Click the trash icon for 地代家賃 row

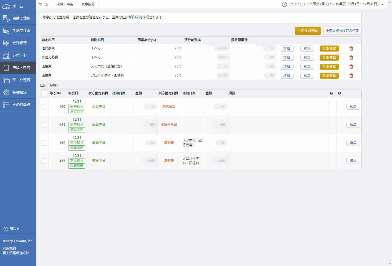(351, 49)
